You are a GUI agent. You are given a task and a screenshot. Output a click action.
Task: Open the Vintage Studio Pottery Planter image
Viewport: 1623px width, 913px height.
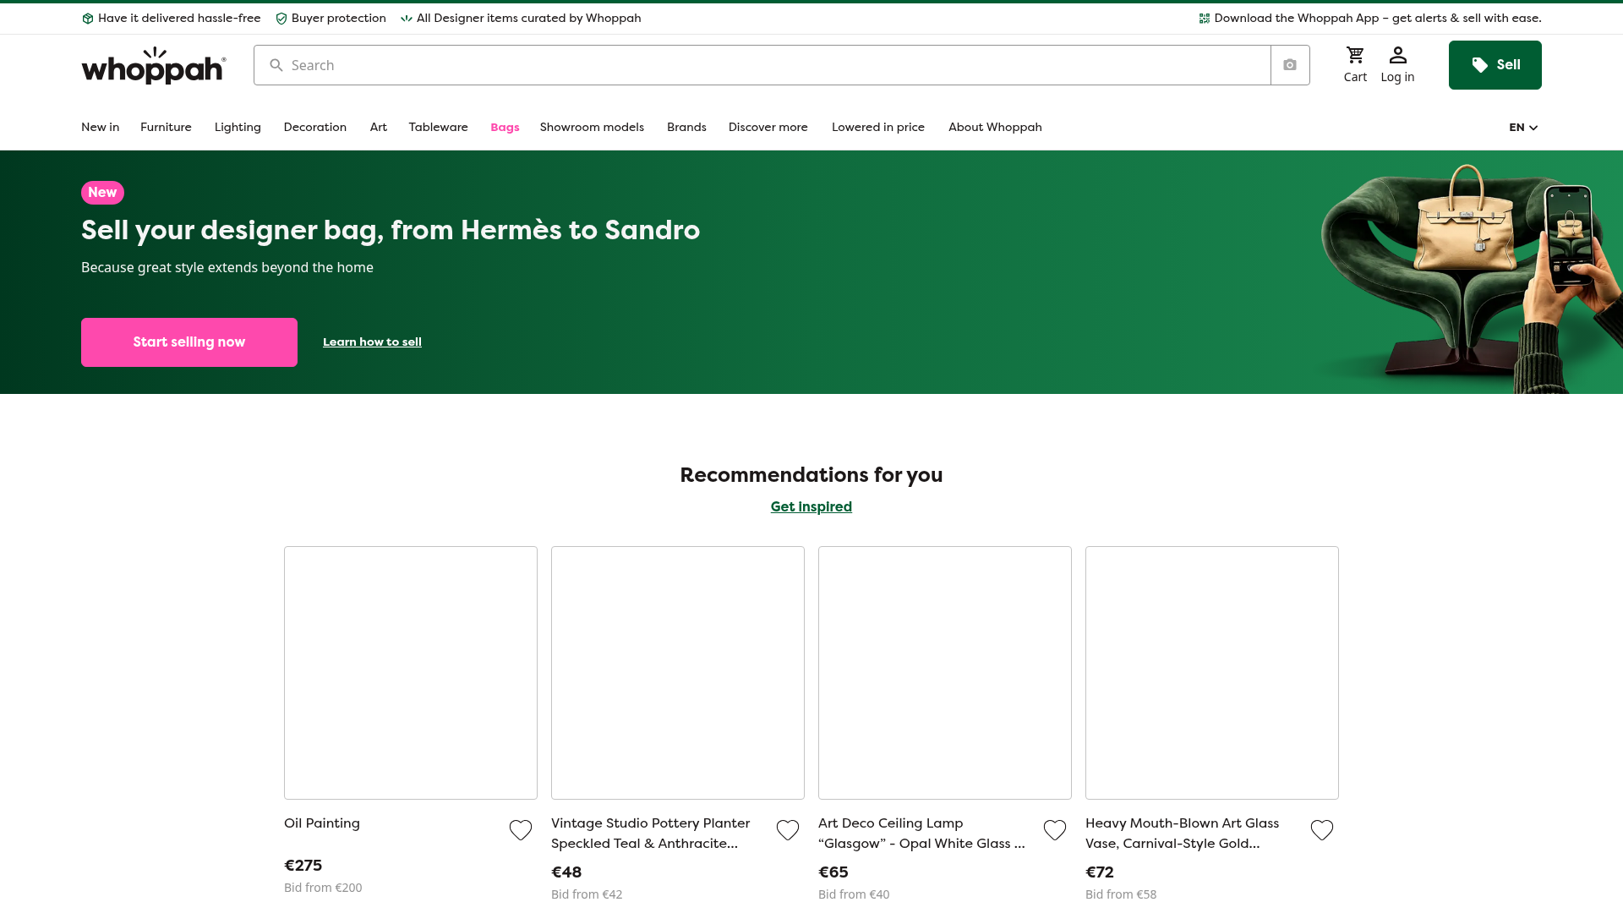pyautogui.click(x=678, y=673)
